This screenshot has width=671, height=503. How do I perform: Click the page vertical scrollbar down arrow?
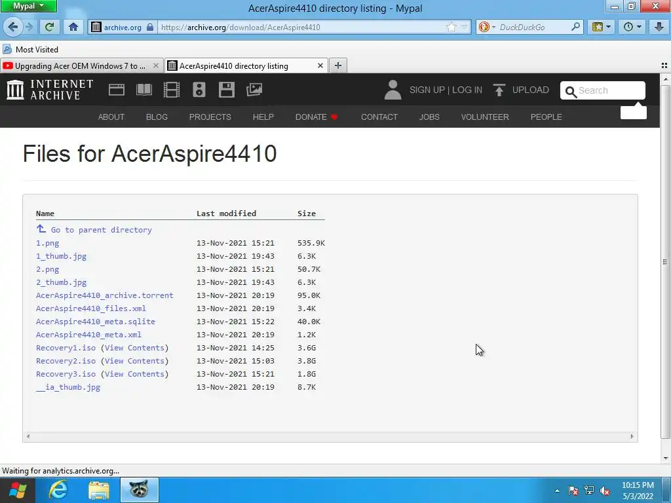[x=666, y=458]
